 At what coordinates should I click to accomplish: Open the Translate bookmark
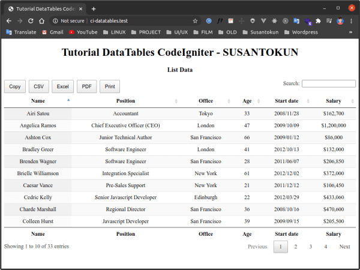click(x=21, y=32)
